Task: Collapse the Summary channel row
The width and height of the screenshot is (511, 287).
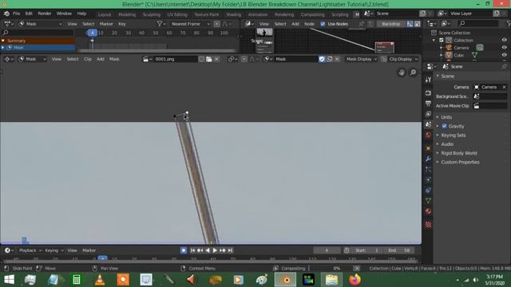Action: click(3, 41)
